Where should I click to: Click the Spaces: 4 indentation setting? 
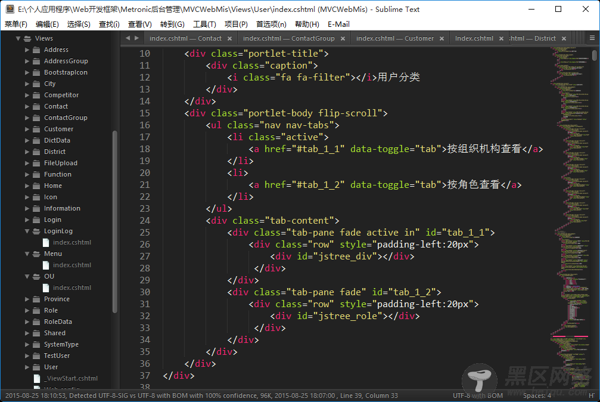click(537, 395)
